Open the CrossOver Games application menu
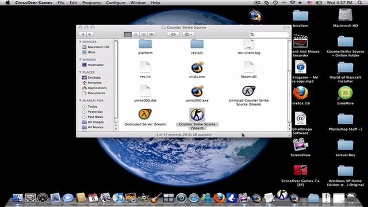This screenshot has height=207, width=368. (34, 3)
